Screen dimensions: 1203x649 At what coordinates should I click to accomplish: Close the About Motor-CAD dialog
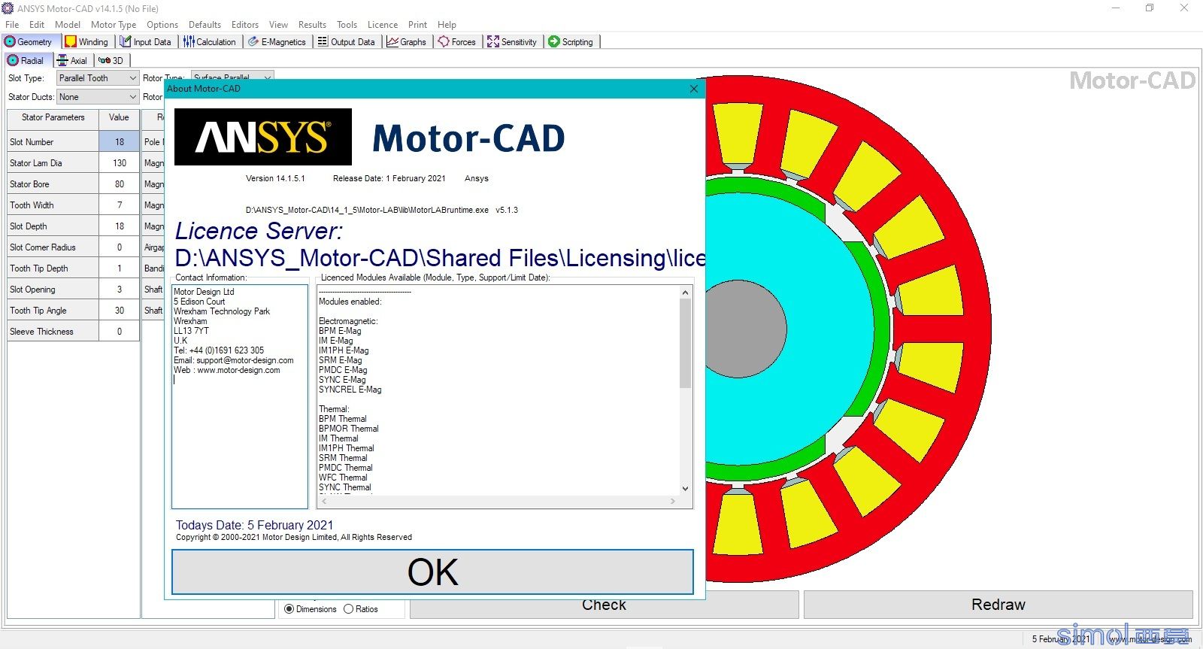694,89
